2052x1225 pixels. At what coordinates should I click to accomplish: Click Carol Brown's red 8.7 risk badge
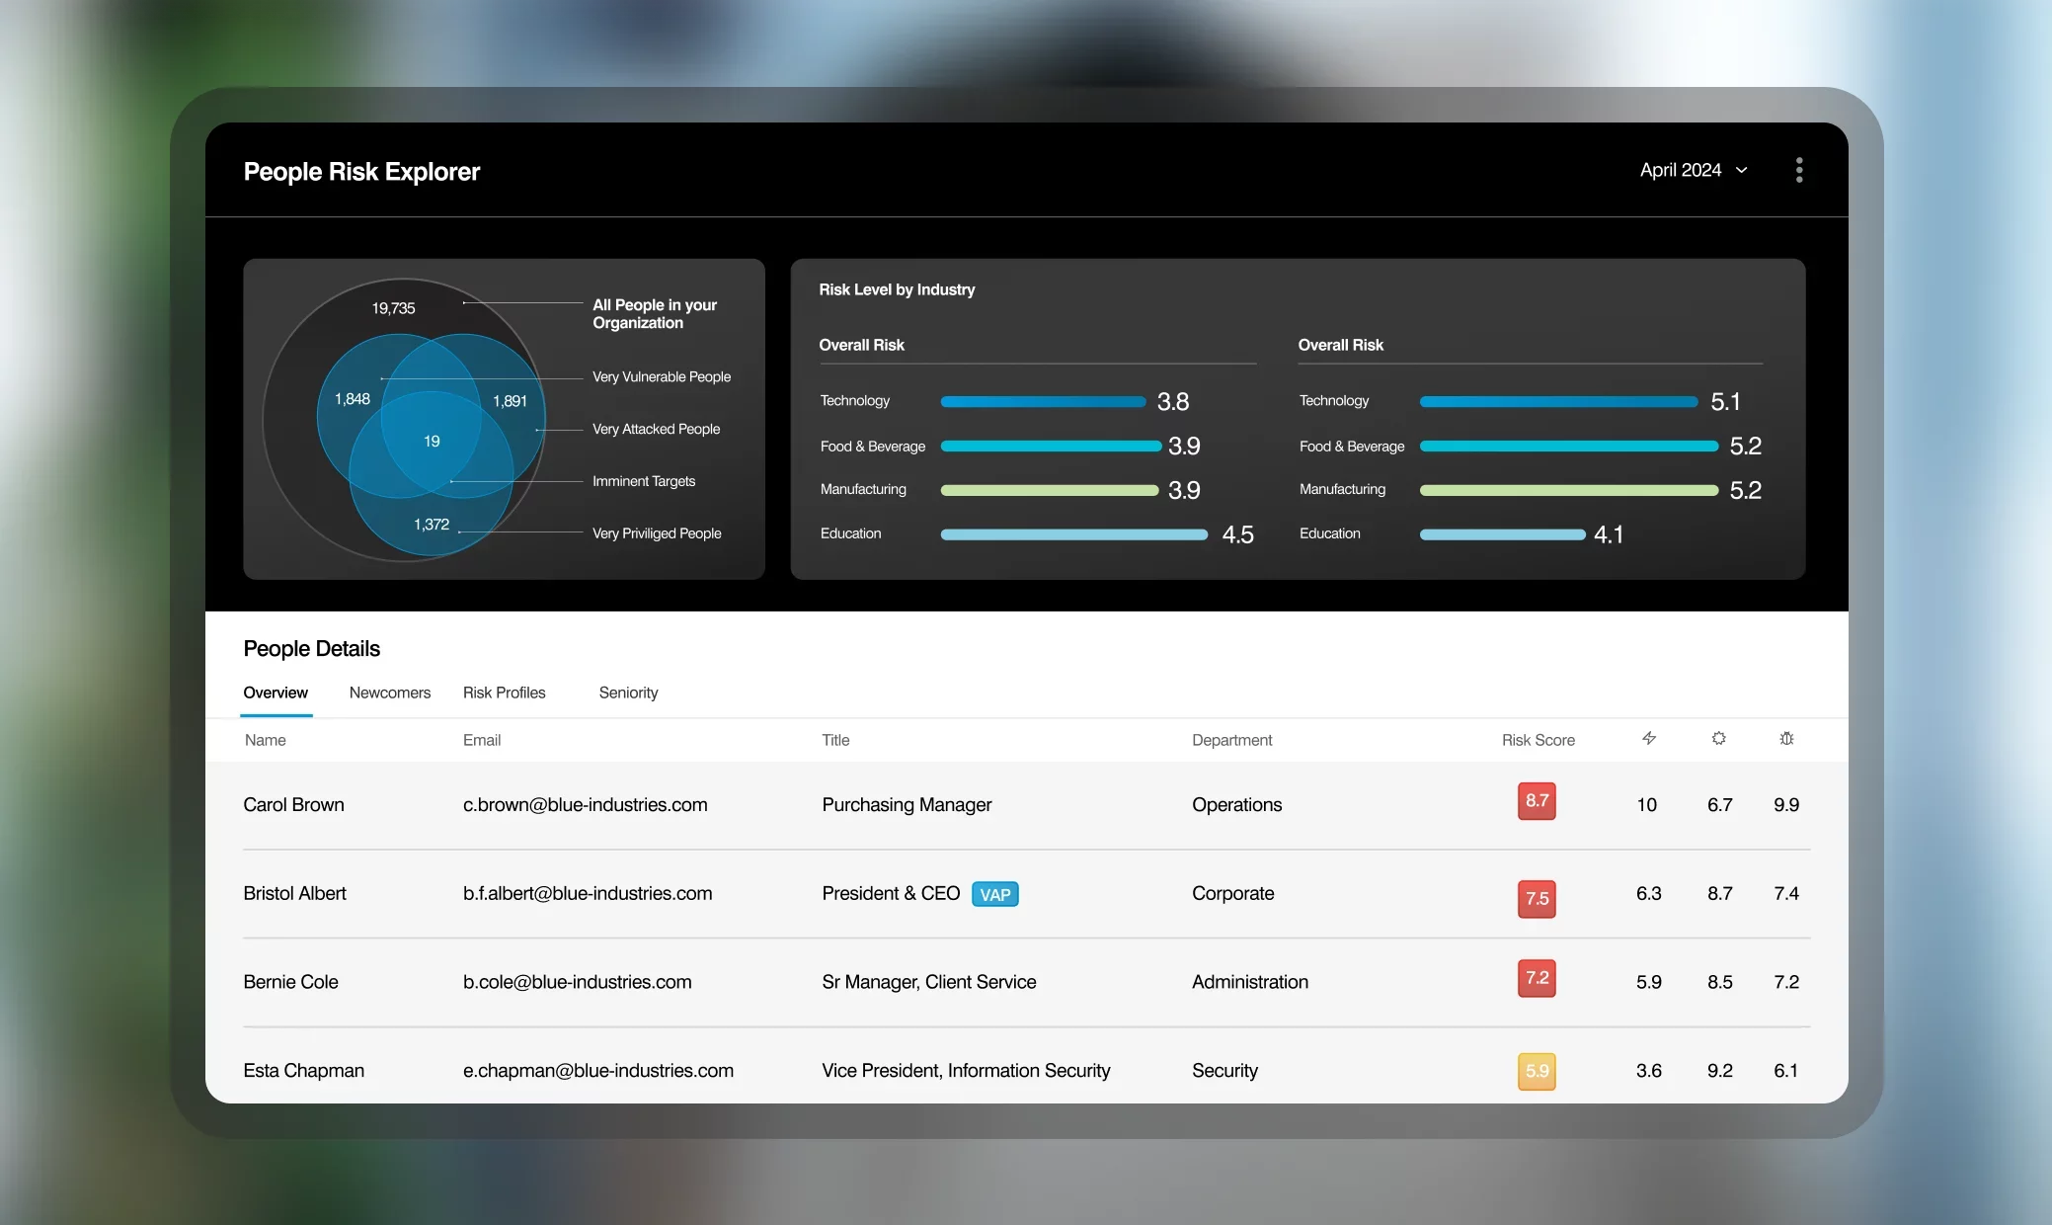point(1537,801)
